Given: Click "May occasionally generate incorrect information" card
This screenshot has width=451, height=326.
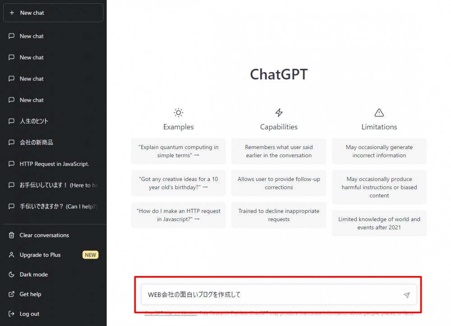Looking at the screenshot, I should pyautogui.click(x=379, y=151).
